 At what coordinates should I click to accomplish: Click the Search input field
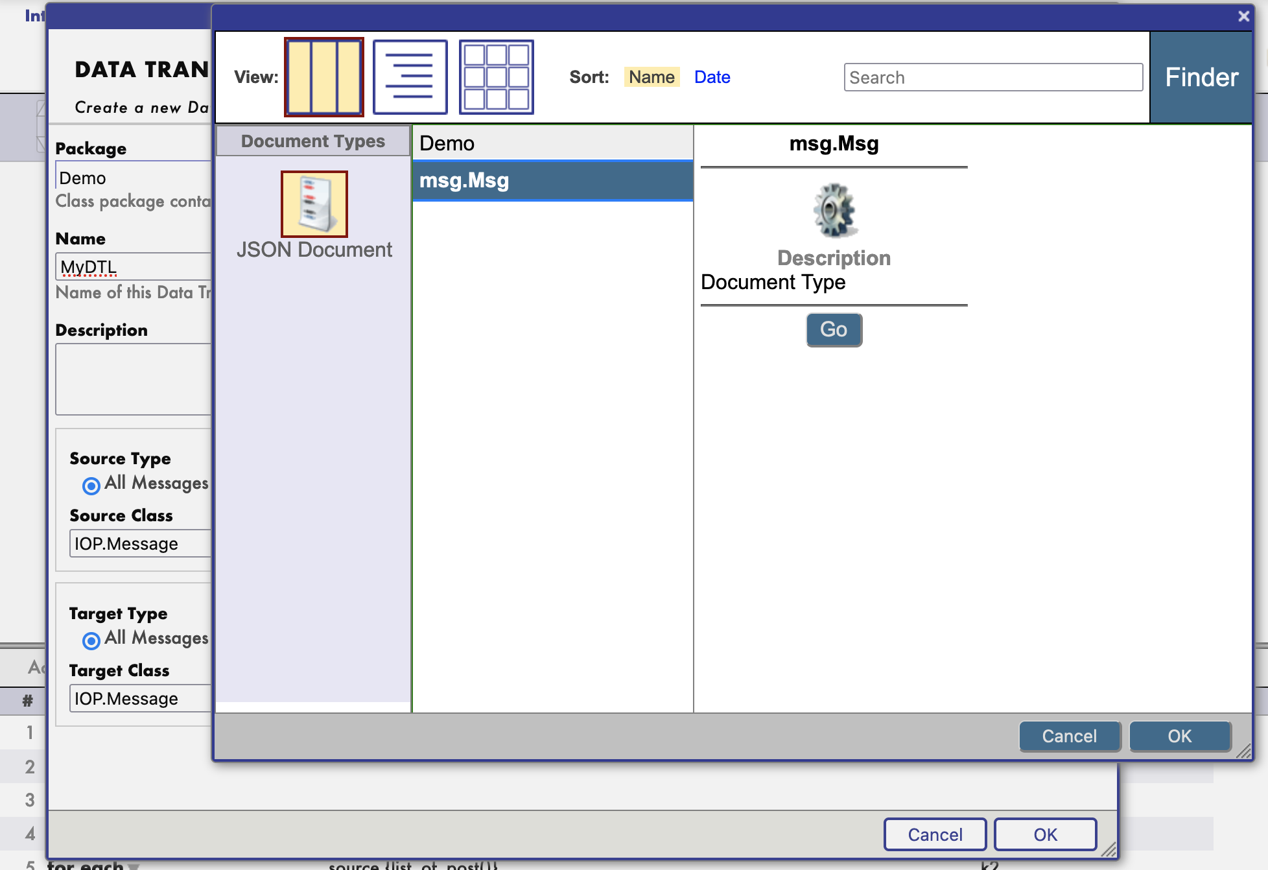[993, 78]
